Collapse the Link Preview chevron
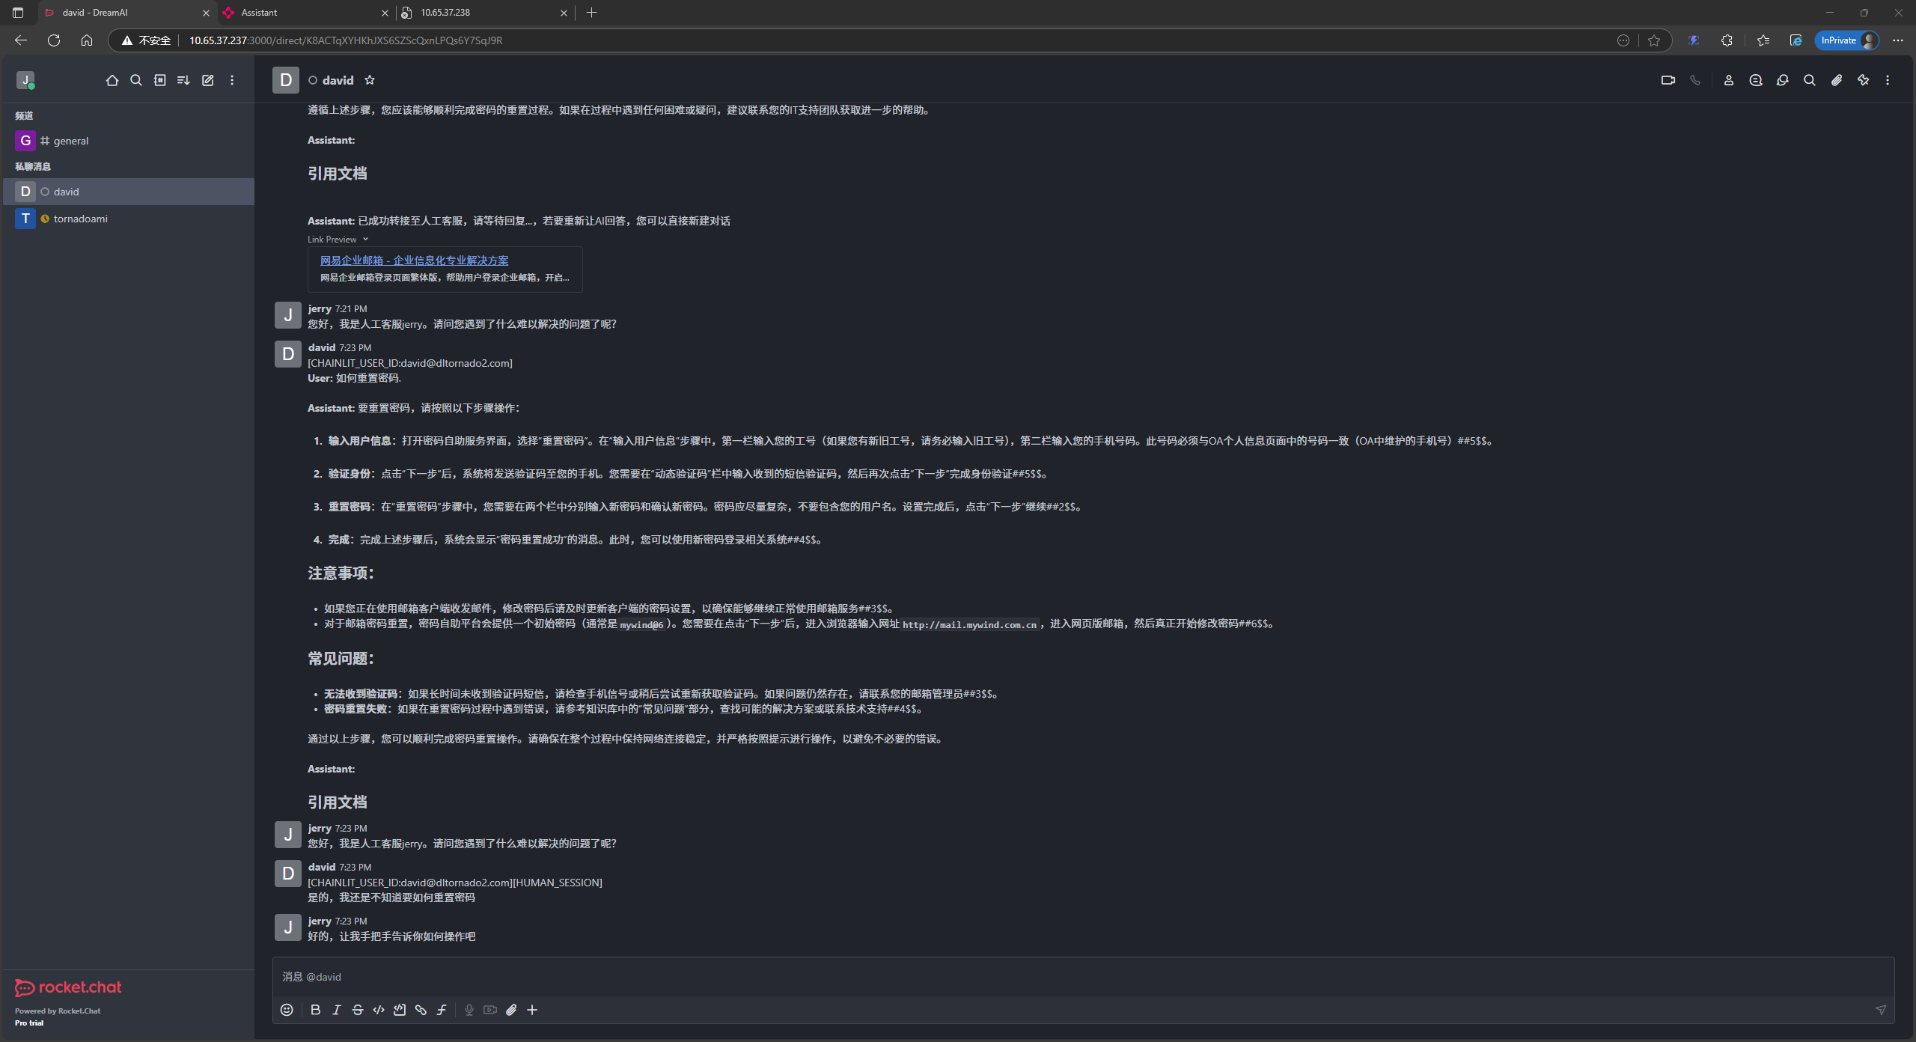Image resolution: width=1916 pixels, height=1042 pixels. [x=366, y=240]
